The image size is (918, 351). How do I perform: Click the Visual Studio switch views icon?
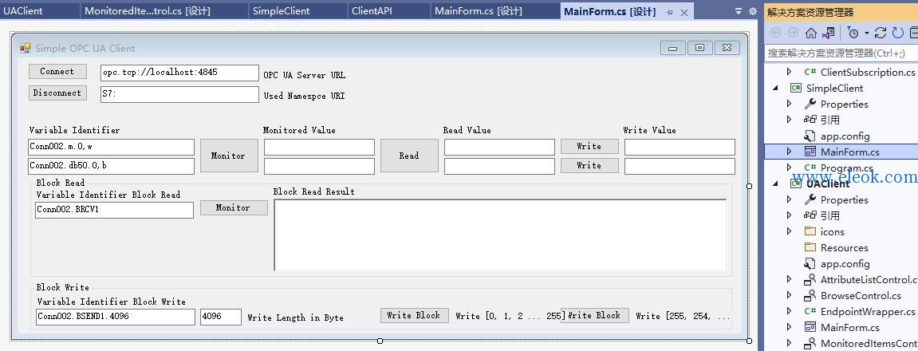[x=829, y=33]
